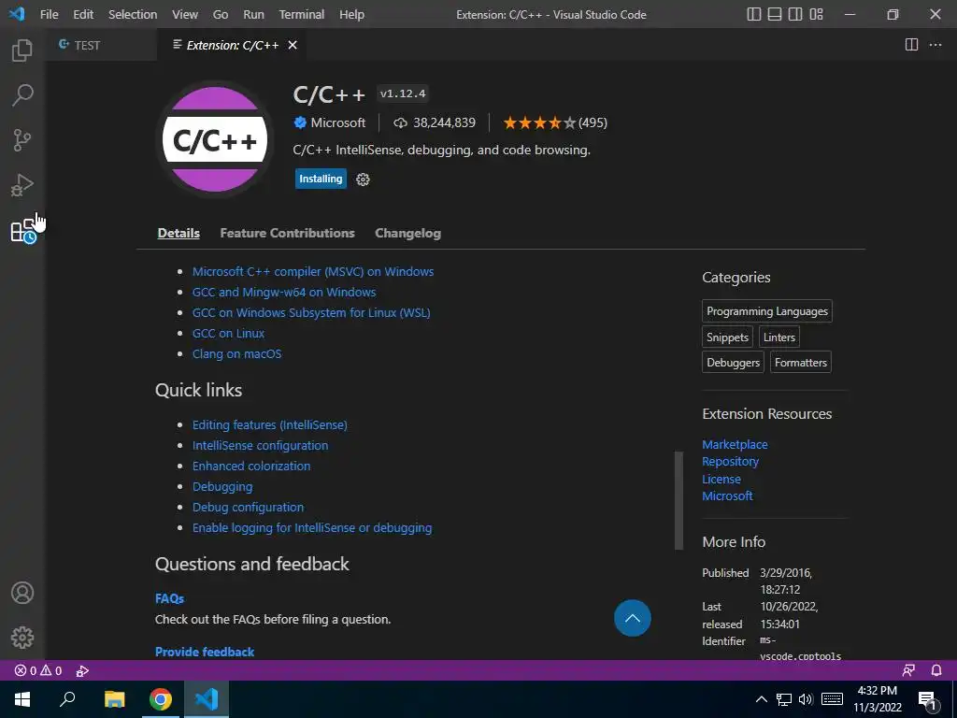Open Google Chrome from taskbar
957x718 pixels.
pyautogui.click(x=161, y=699)
